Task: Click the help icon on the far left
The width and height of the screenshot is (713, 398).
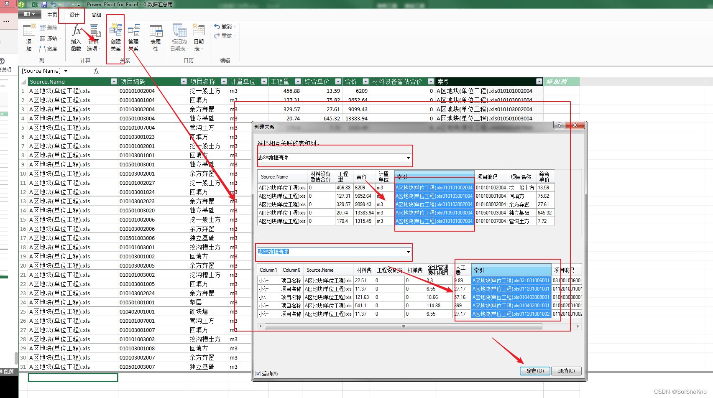Action: (x=2, y=61)
